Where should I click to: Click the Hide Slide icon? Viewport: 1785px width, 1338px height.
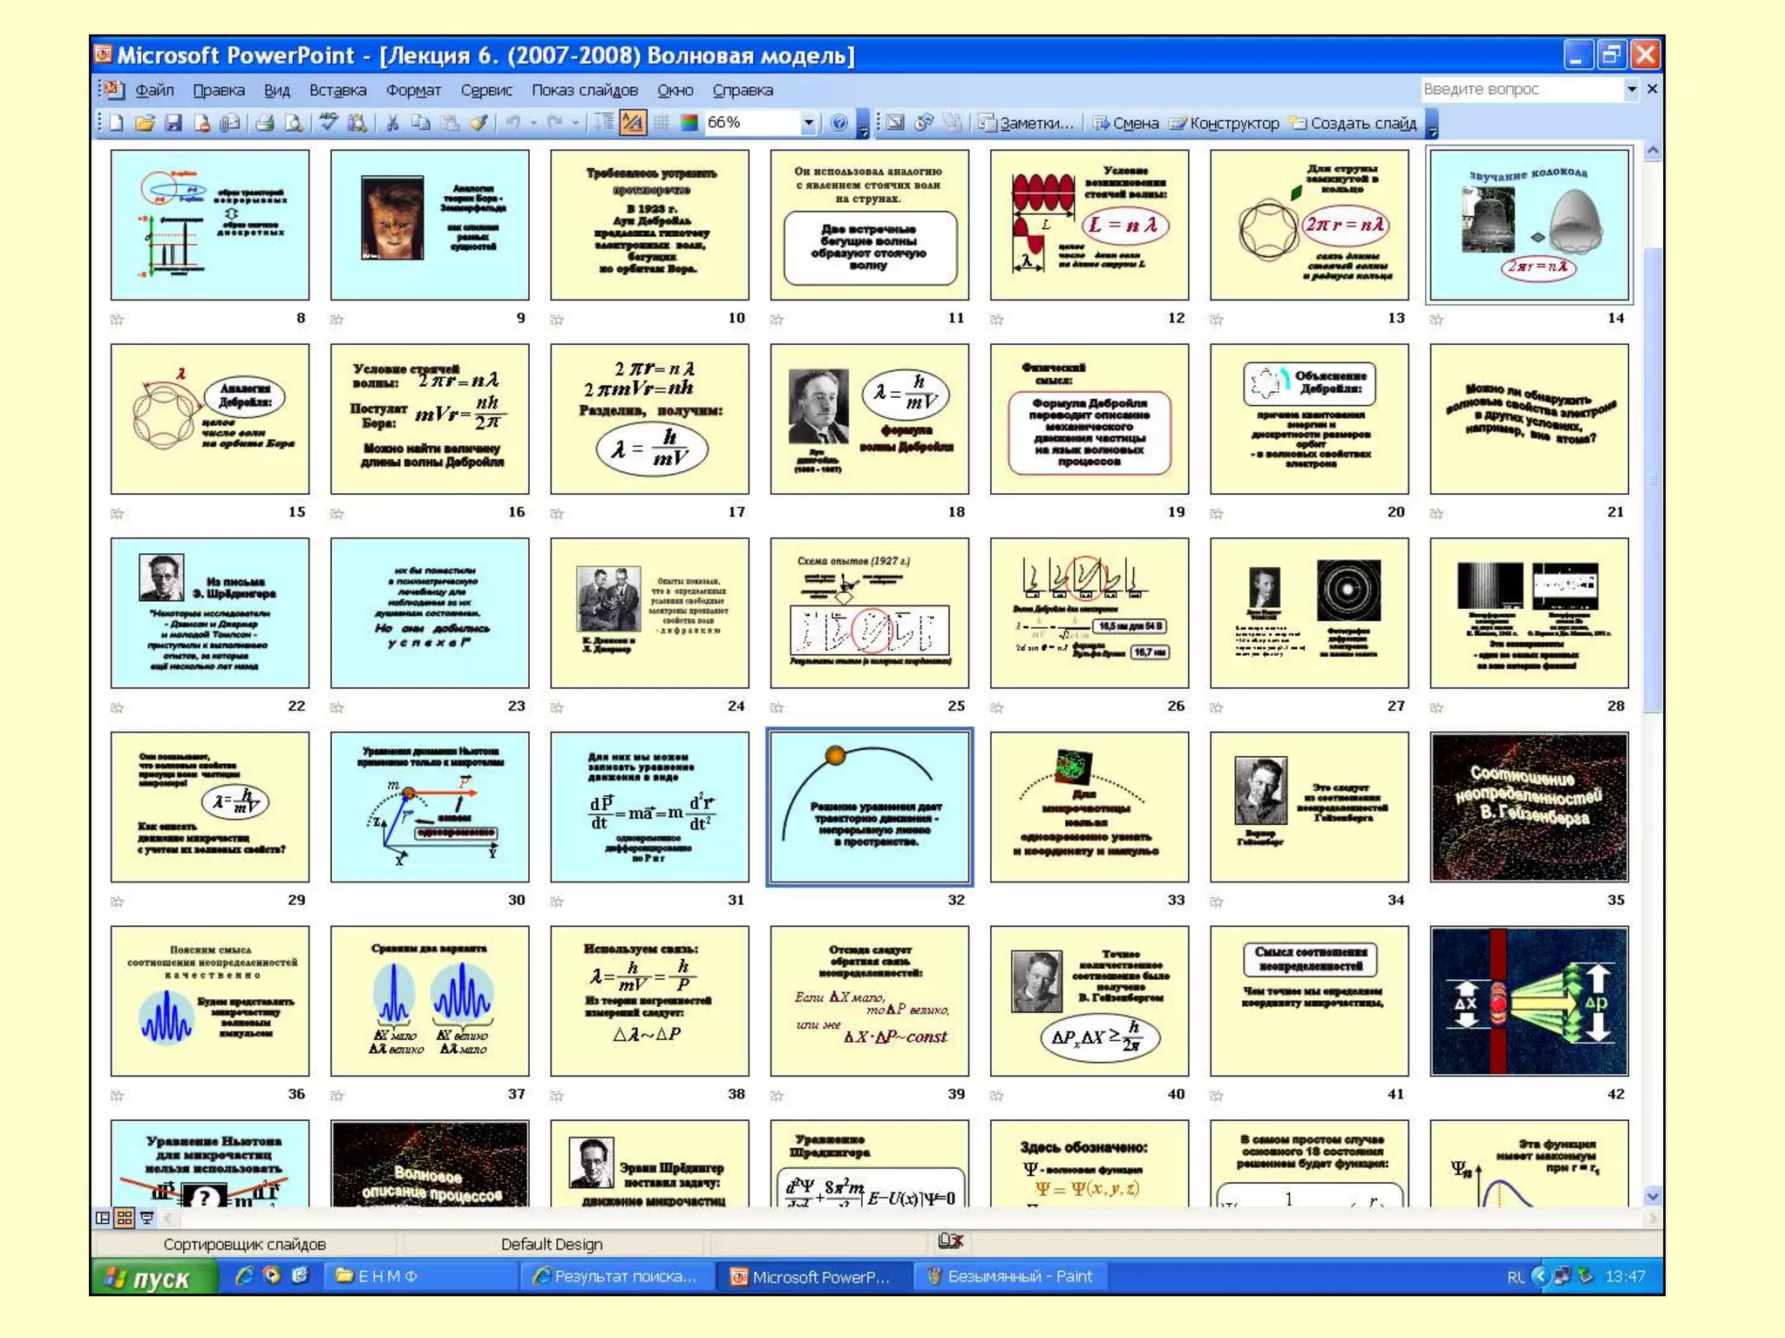coord(895,124)
